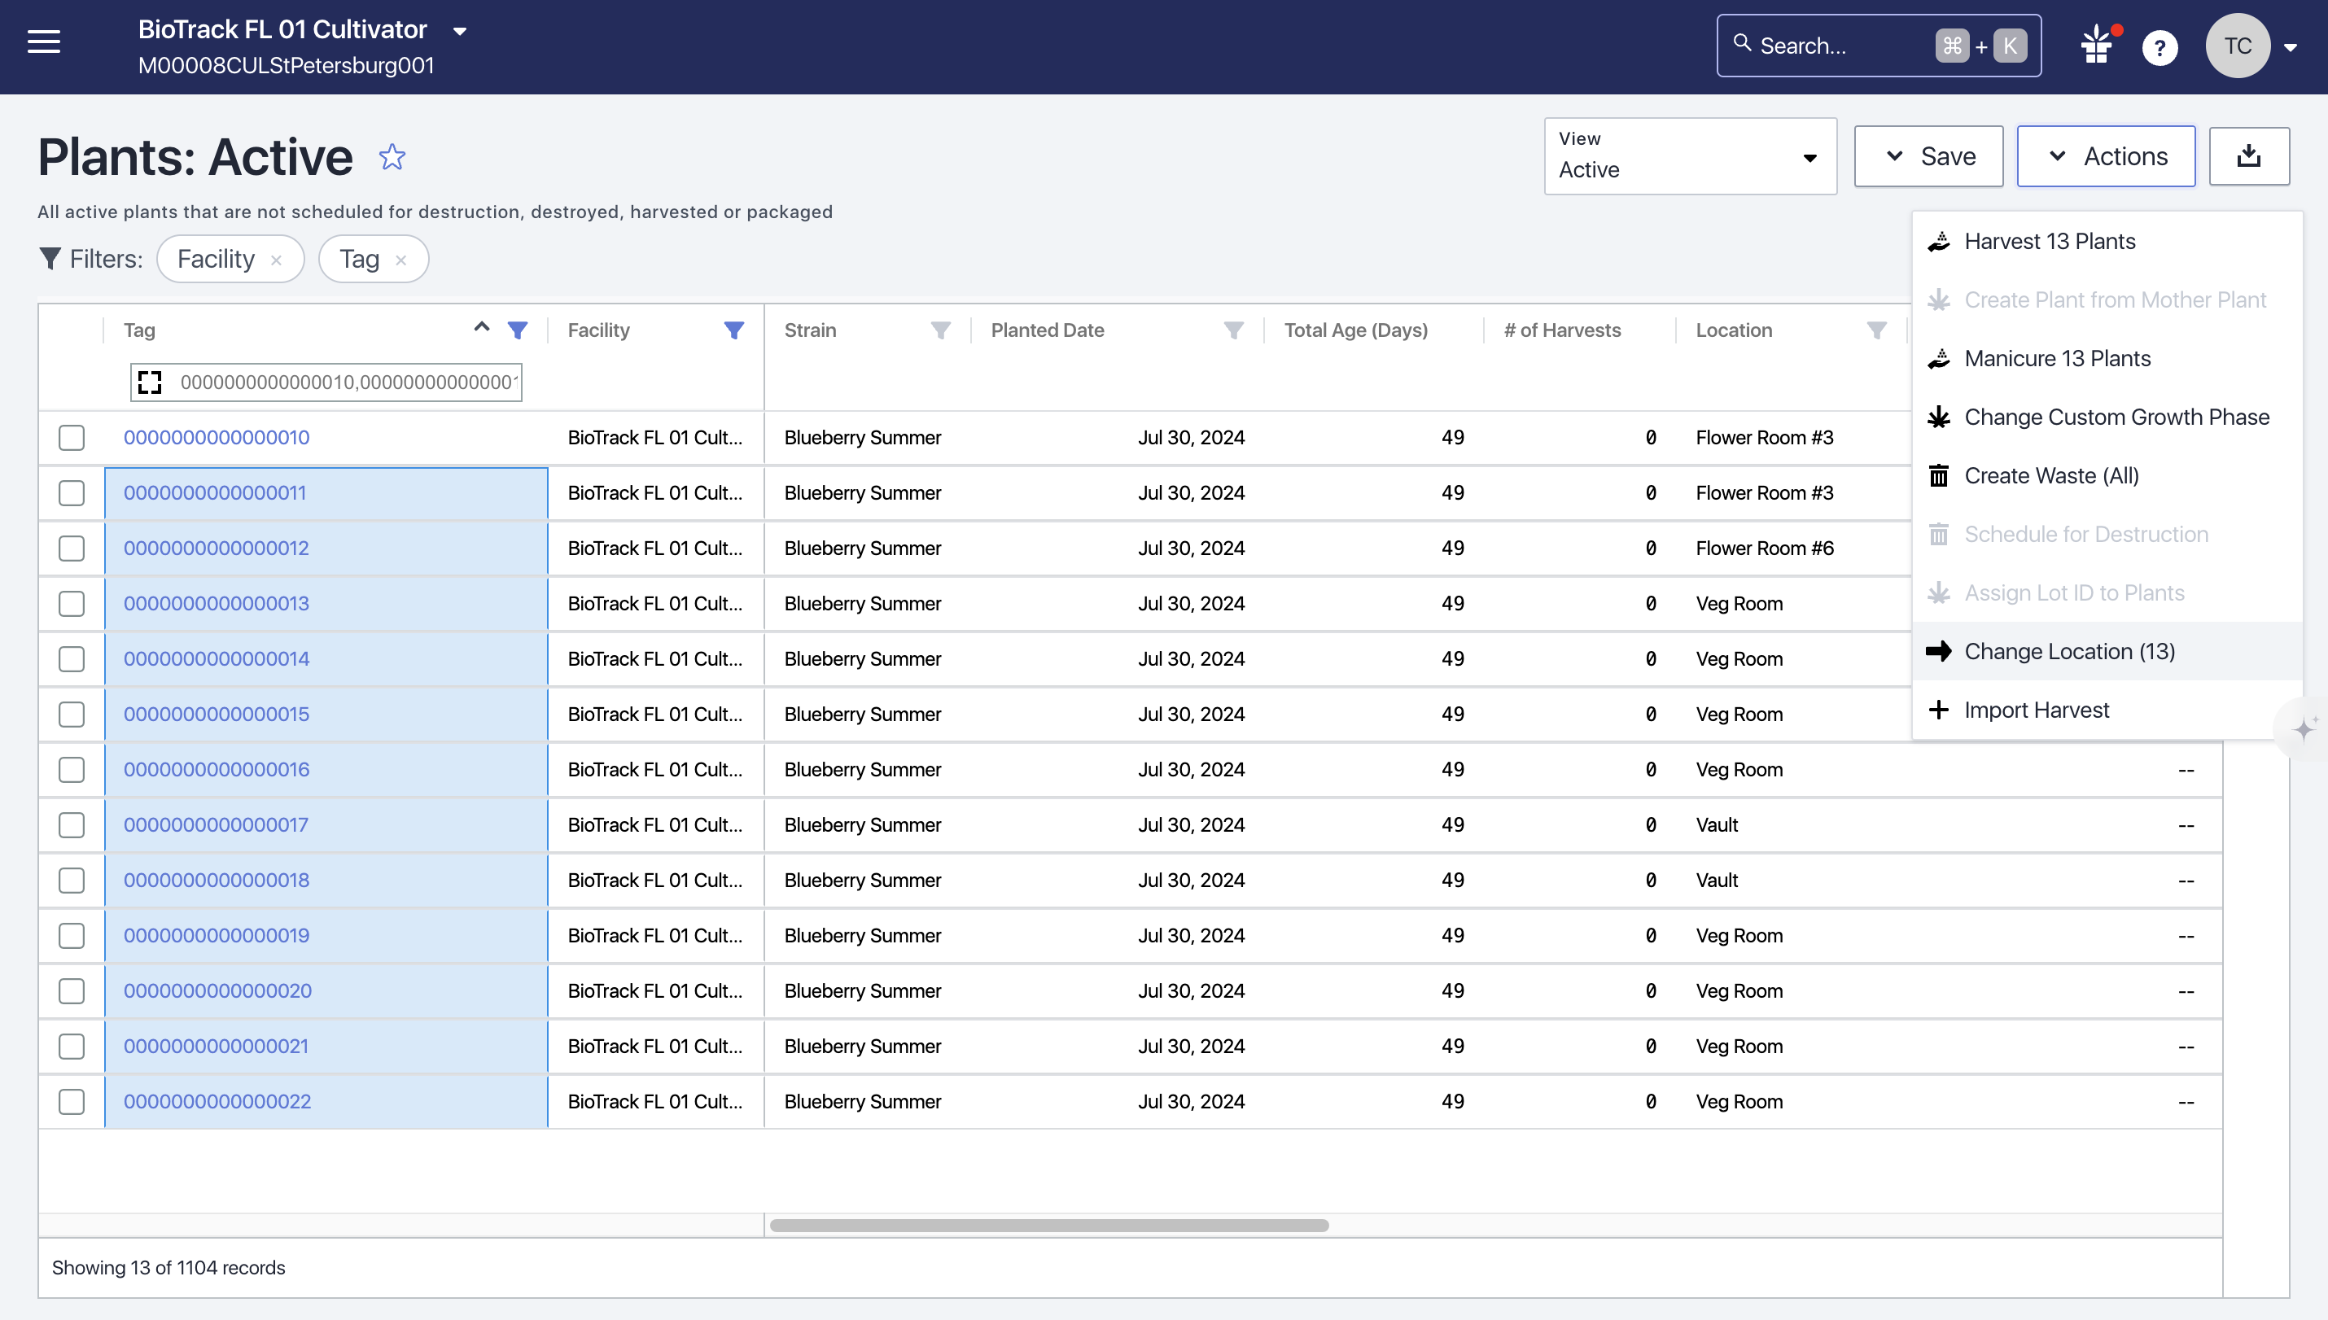Click the # of Harvests column header
2328x1320 pixels.
1562,330
